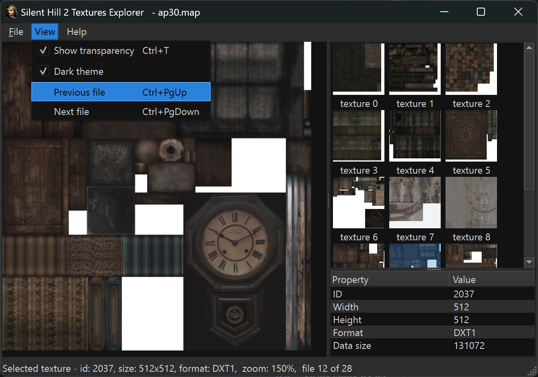Select the Height property row label
The width and height of the screenshot is (538, 377).
click(347, 320)
